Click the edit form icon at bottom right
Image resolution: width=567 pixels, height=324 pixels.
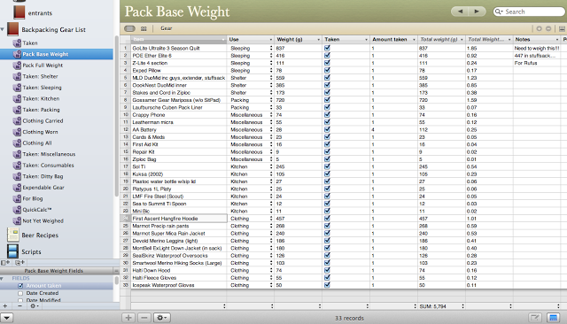pos(535,318)
